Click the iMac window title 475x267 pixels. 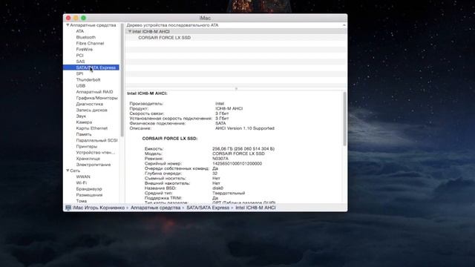(205, 18)
